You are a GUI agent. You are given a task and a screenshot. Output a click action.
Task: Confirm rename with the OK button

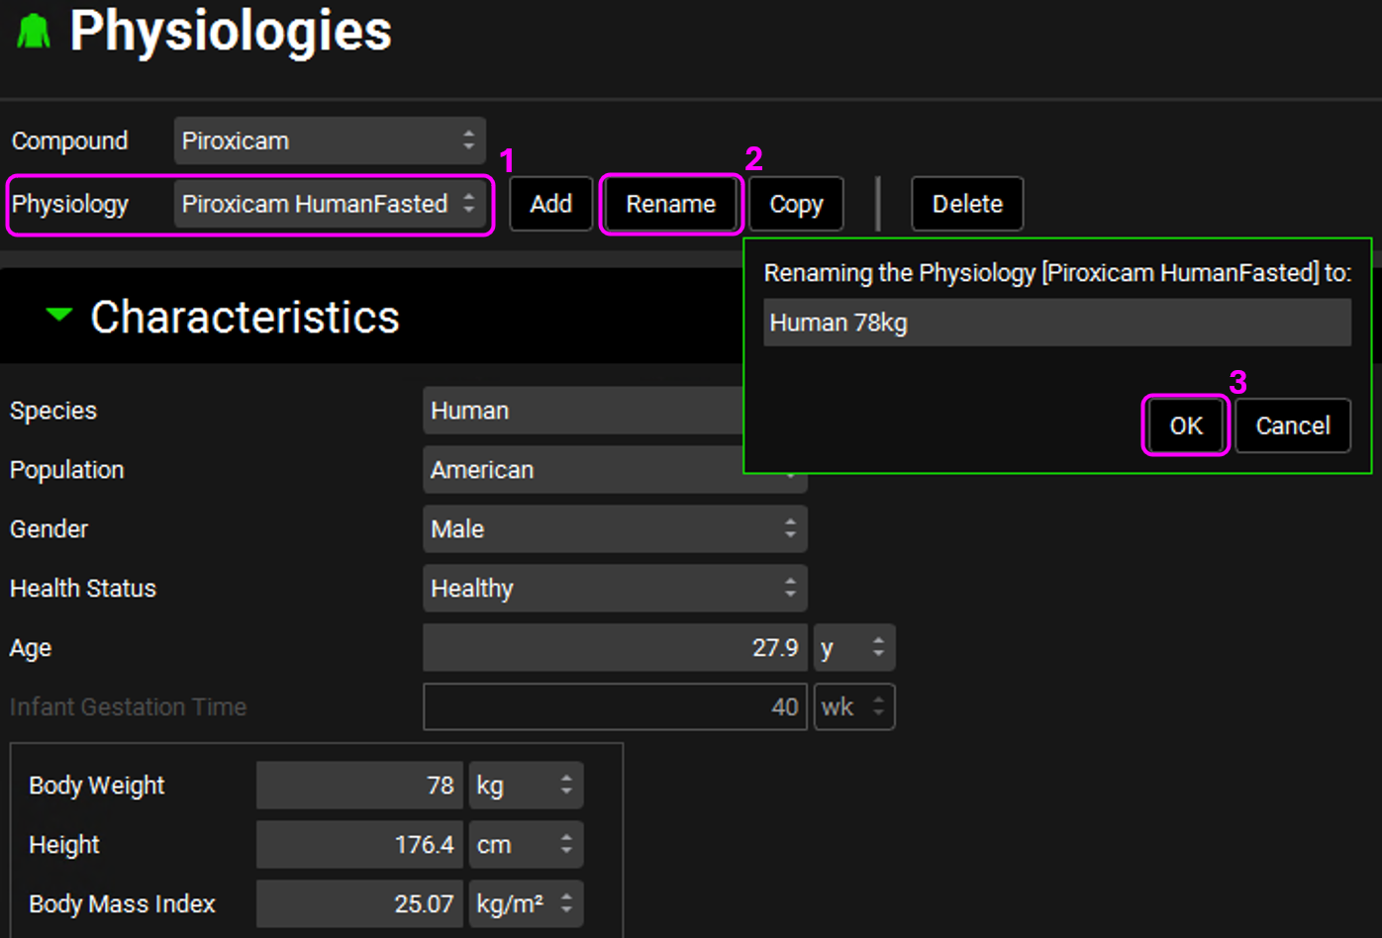coord(1185,425)
